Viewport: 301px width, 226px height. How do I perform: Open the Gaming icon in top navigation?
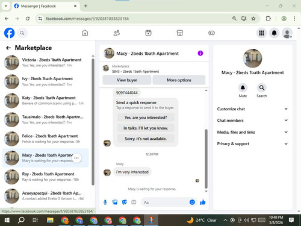point(211,33)
